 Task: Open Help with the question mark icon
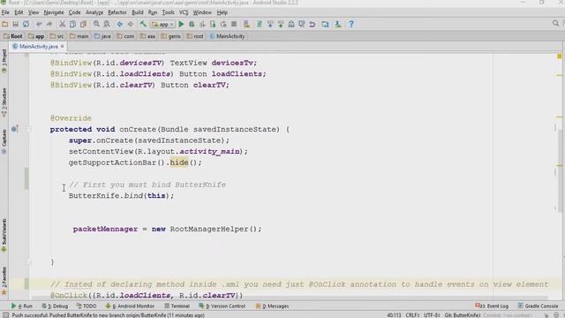click(x=351, y=24)
